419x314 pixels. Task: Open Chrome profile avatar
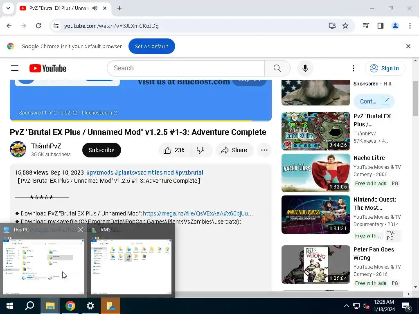395,26
